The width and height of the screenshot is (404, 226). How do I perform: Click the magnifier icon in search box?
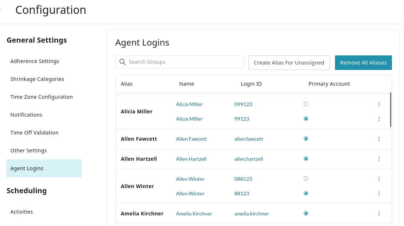tap(123, 62)
